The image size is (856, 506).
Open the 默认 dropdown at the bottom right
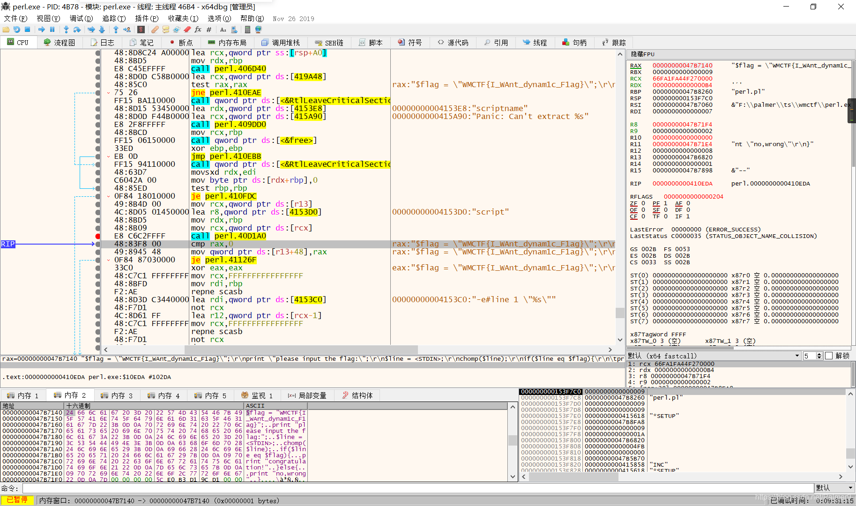(834, 488)
